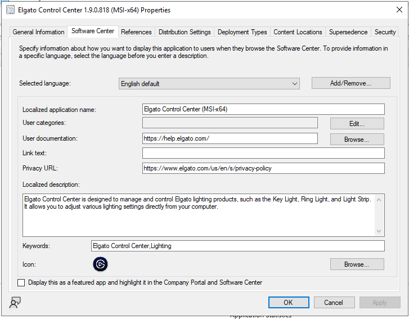
Task: Focus the empty Link text field
Action: pos(263,153)
